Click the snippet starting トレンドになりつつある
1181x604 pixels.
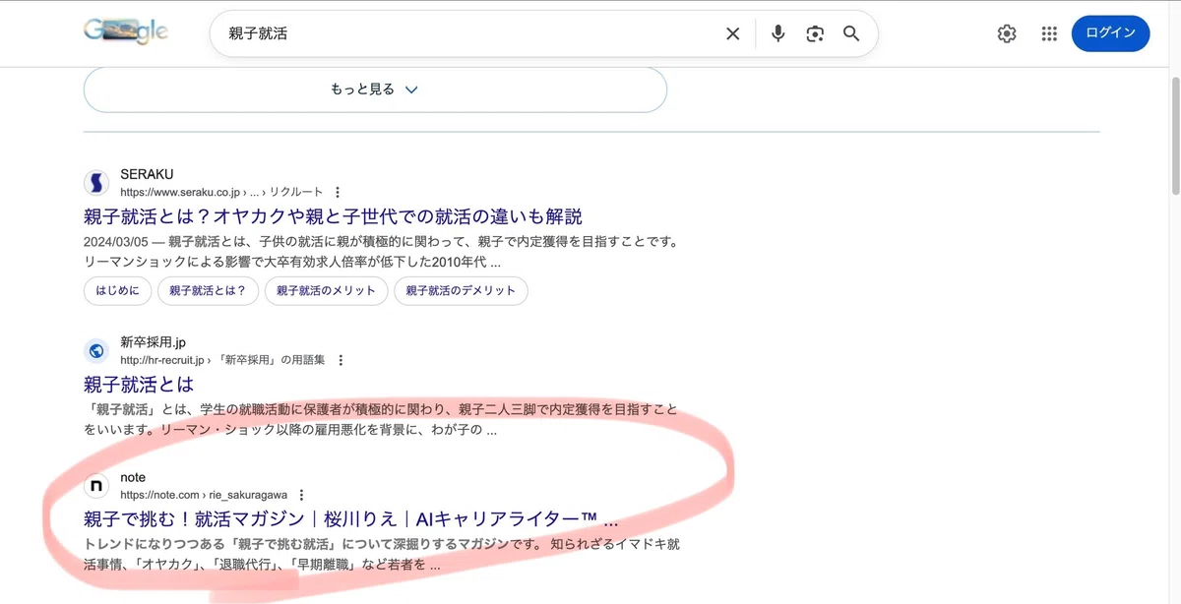coord(382,554)
